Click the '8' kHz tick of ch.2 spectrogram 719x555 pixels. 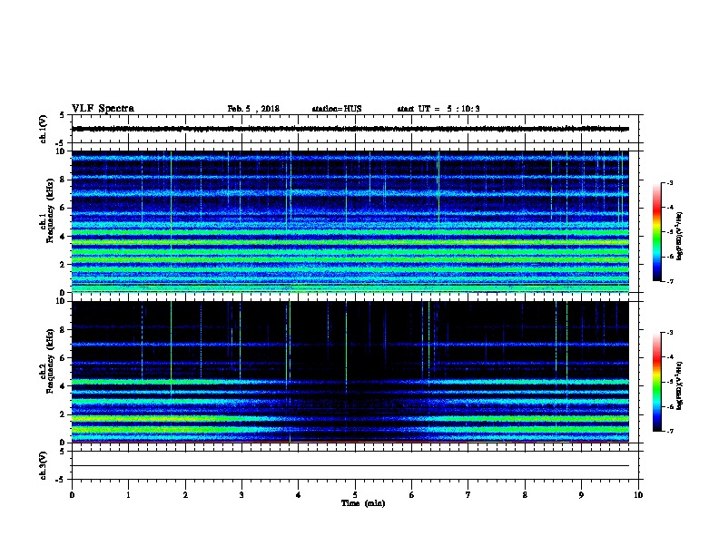64,329
